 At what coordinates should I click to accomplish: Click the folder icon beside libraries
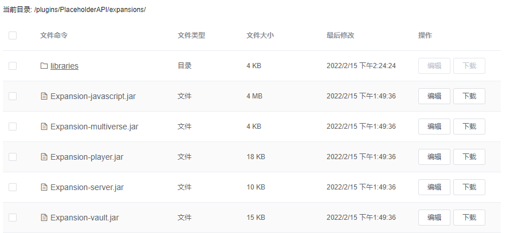[44, 66]
